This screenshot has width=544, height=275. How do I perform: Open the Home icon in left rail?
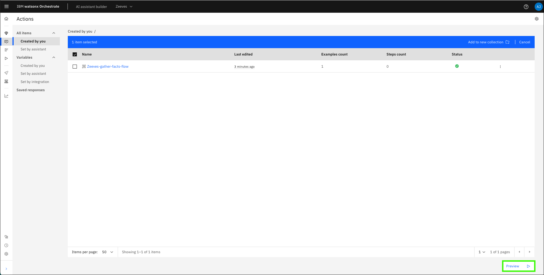[6, 19]
